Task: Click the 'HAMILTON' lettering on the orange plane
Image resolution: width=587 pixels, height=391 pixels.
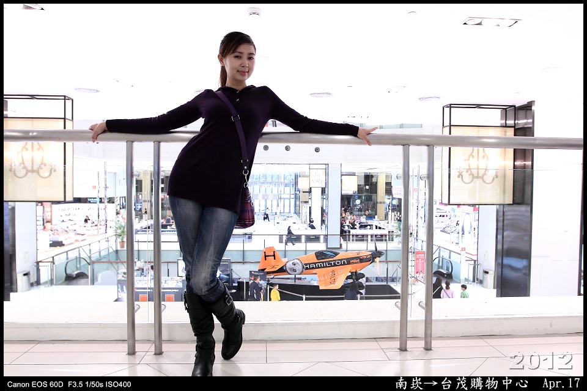Action: pos(325,264)
